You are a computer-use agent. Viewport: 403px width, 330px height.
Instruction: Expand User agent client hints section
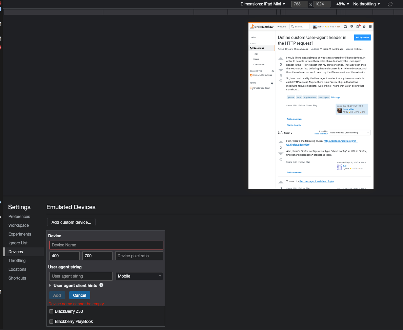[x=50, y=285]
